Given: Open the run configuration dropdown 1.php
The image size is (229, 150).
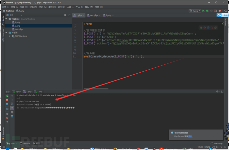Looking at the screenshot, I should [x=195, y=11].
